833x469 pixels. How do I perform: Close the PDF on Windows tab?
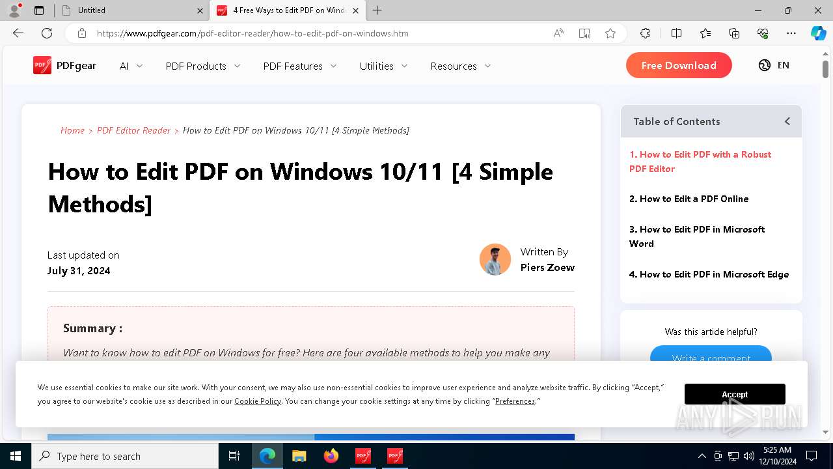point(355,10)
